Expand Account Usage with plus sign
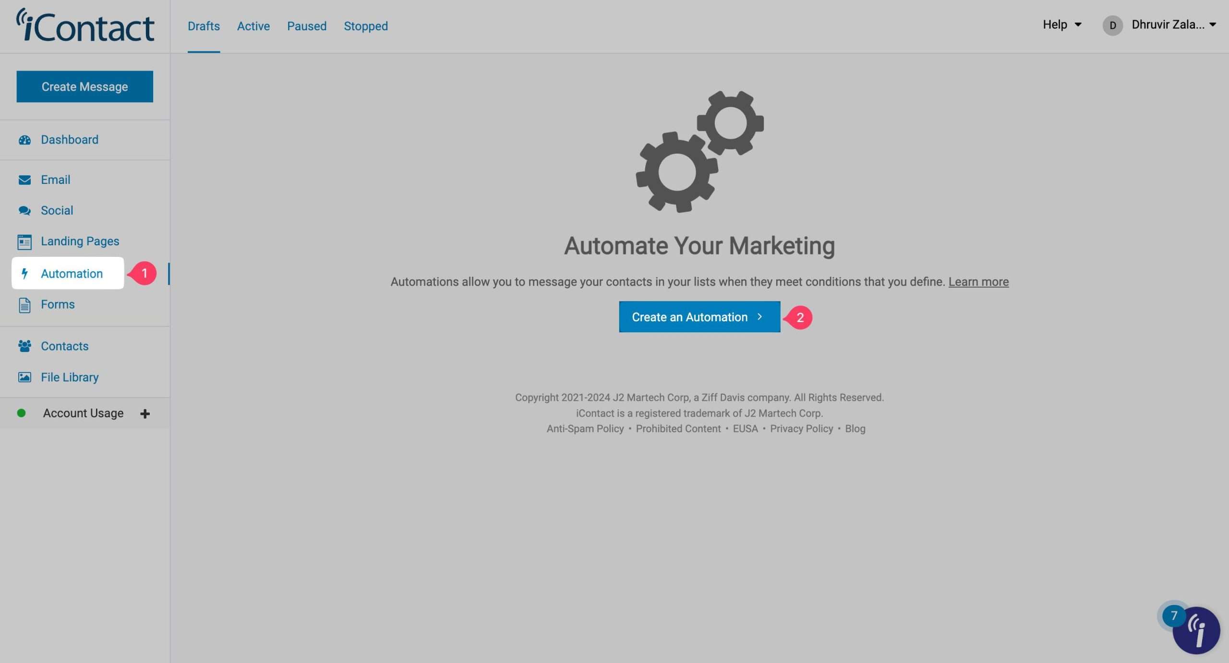 145,414
